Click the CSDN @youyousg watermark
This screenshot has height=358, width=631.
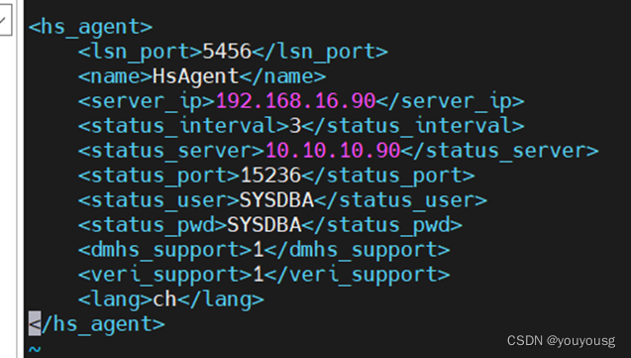point(561,341)
